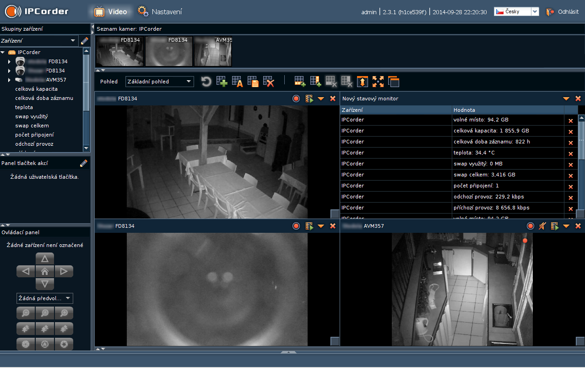Return camera to home position
The height and width of the screenshot is (368, 585).
(45, 271)
